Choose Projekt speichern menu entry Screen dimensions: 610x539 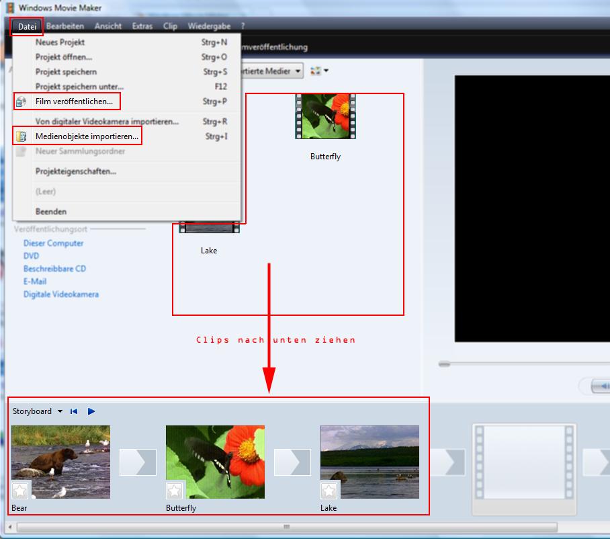pos(127,72)
